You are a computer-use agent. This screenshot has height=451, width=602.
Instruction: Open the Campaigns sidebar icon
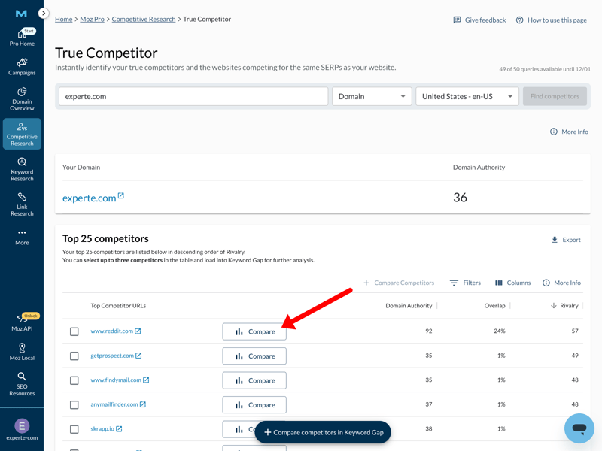point(22,67)
